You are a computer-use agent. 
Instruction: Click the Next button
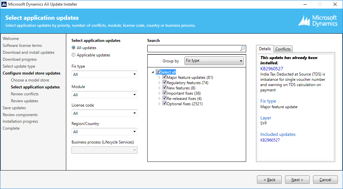(x=297, y=179)
